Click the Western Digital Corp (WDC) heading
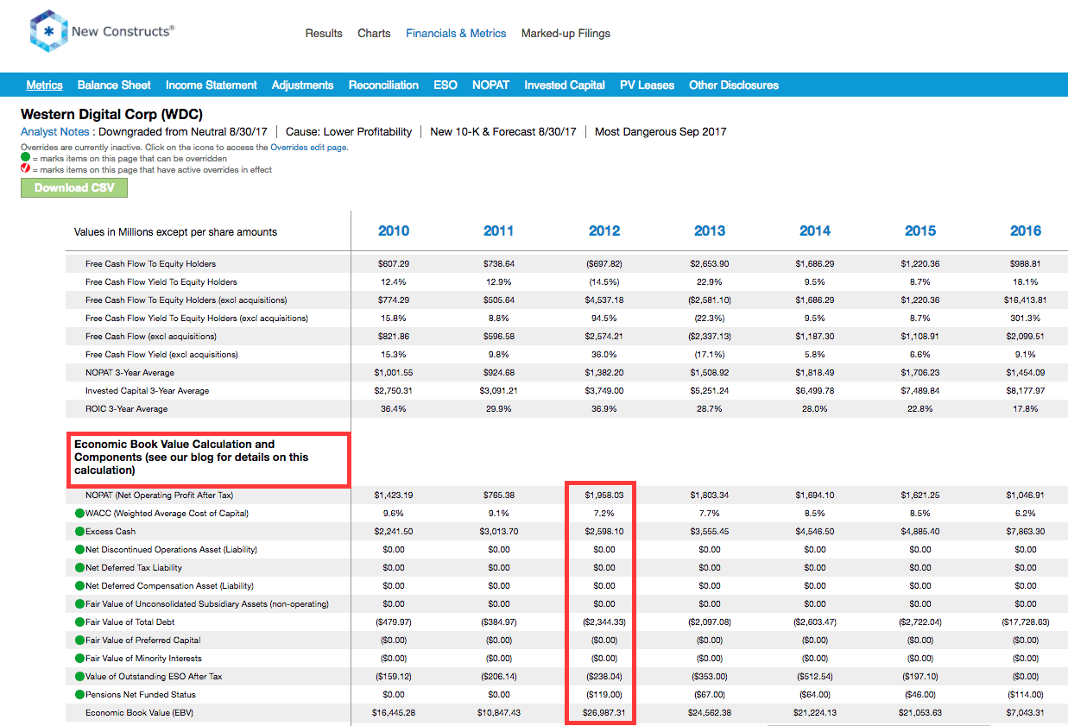 point(111,114)
